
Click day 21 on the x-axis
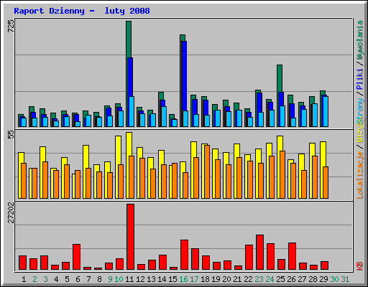coord(237,279)
